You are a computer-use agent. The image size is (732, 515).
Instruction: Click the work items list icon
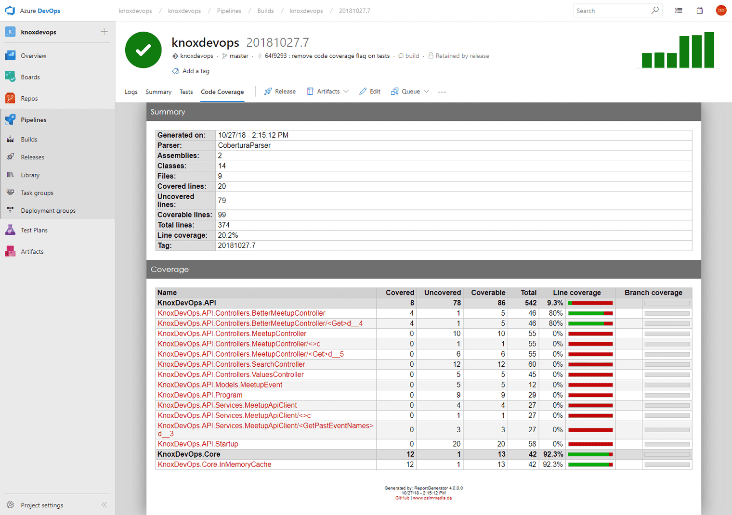click(x=679, y=11)
